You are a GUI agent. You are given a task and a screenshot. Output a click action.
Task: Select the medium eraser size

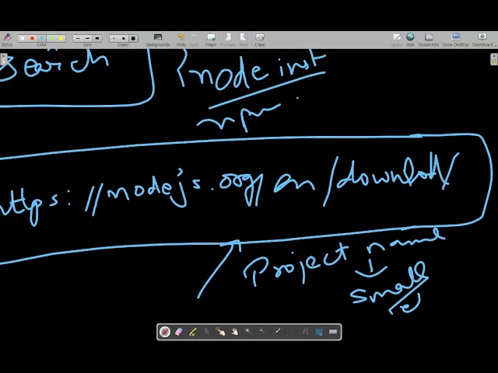coord(124,38)
